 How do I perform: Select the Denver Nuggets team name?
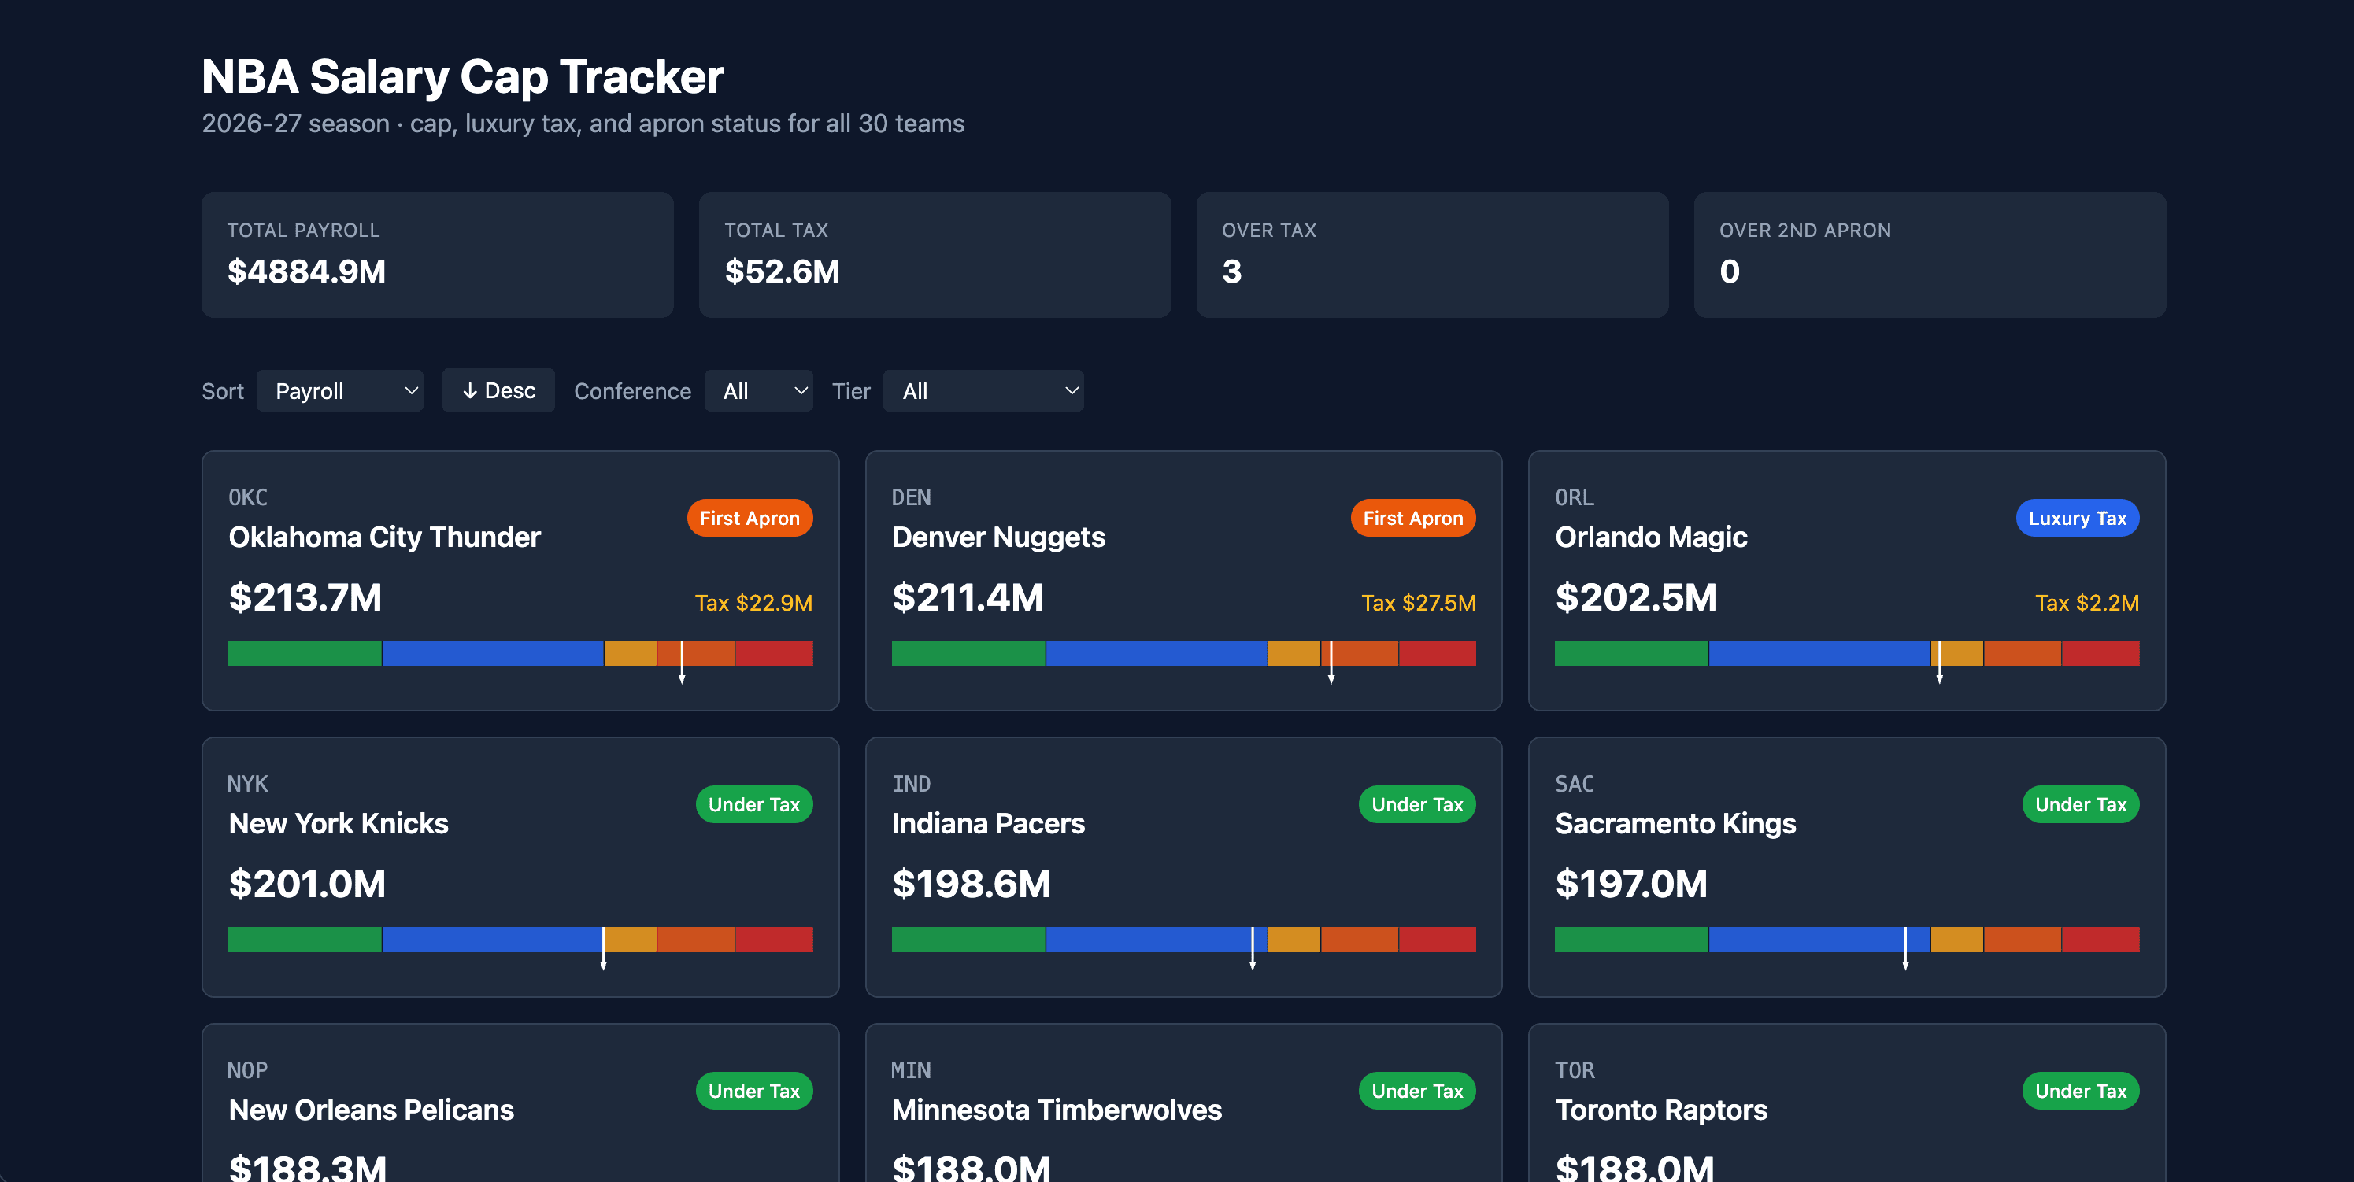pos(999,537)
